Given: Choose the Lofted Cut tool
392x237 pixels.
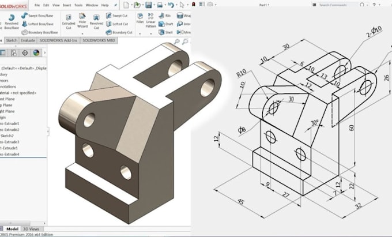Looking at the screenshot, I should coord(117,24).
